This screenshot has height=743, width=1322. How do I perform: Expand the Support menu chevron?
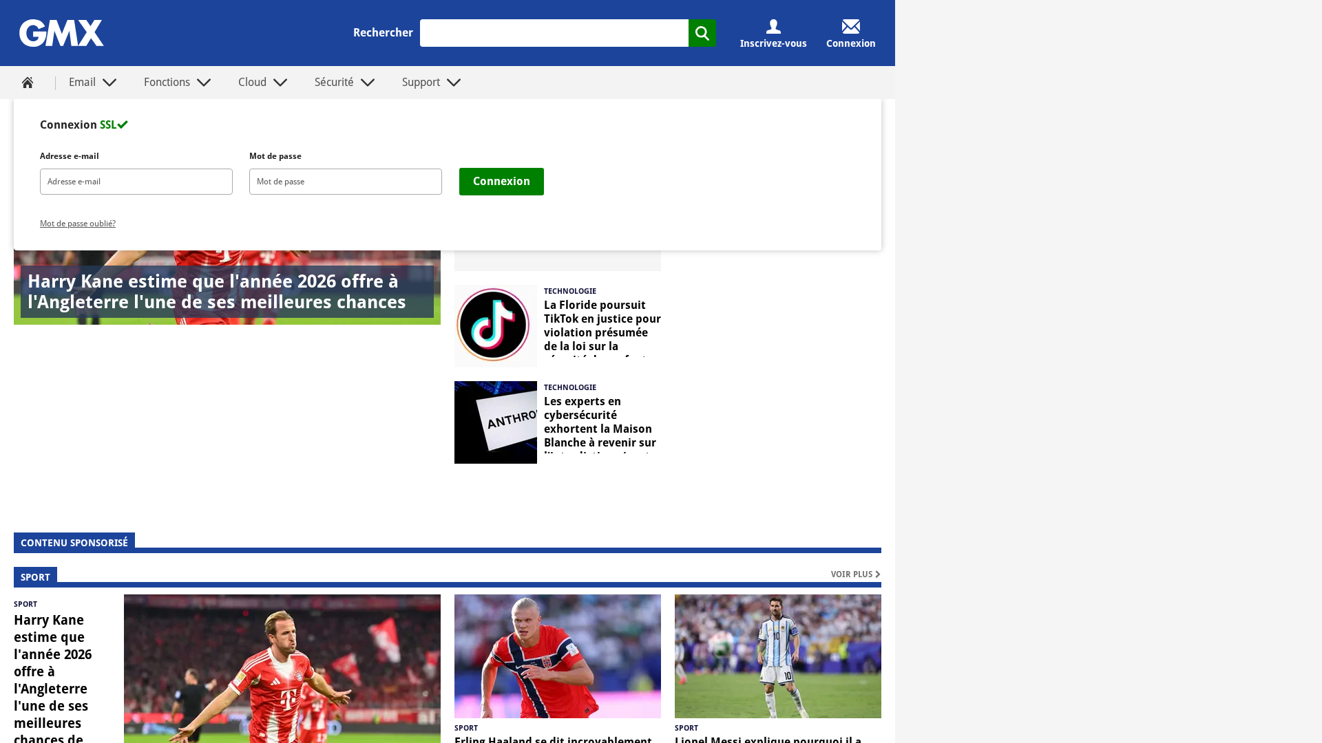[x=454, y=83]
